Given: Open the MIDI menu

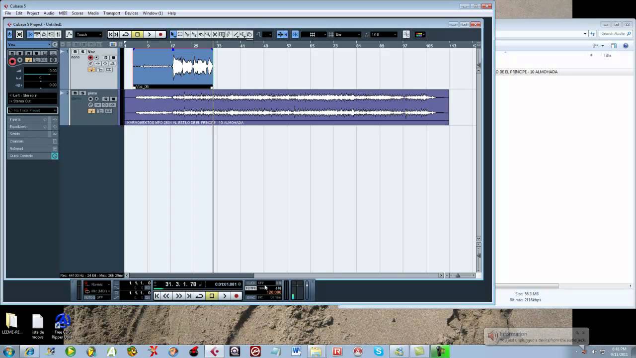Looking at the screenshot, I should click(x=63, y=13).
